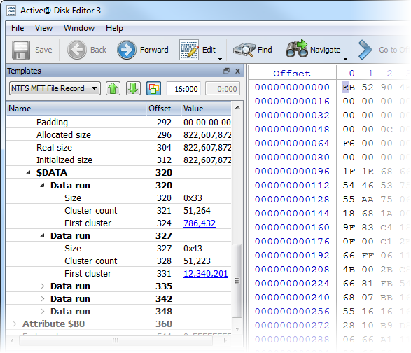Open the Navigate button dropdown arrow

345,59
